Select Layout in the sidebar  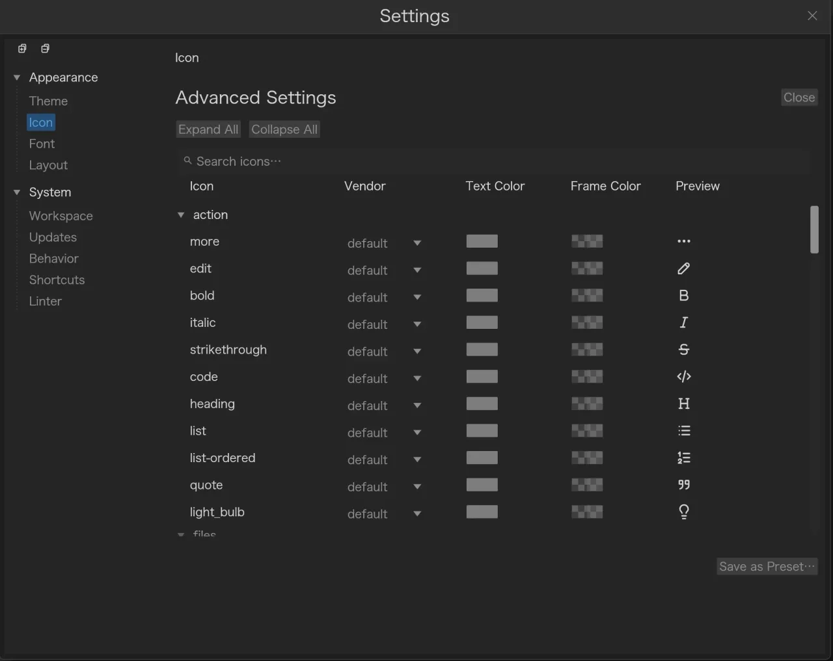[48, 165]
